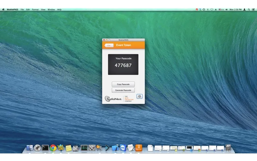Open the Format menu

click(35, 10)
